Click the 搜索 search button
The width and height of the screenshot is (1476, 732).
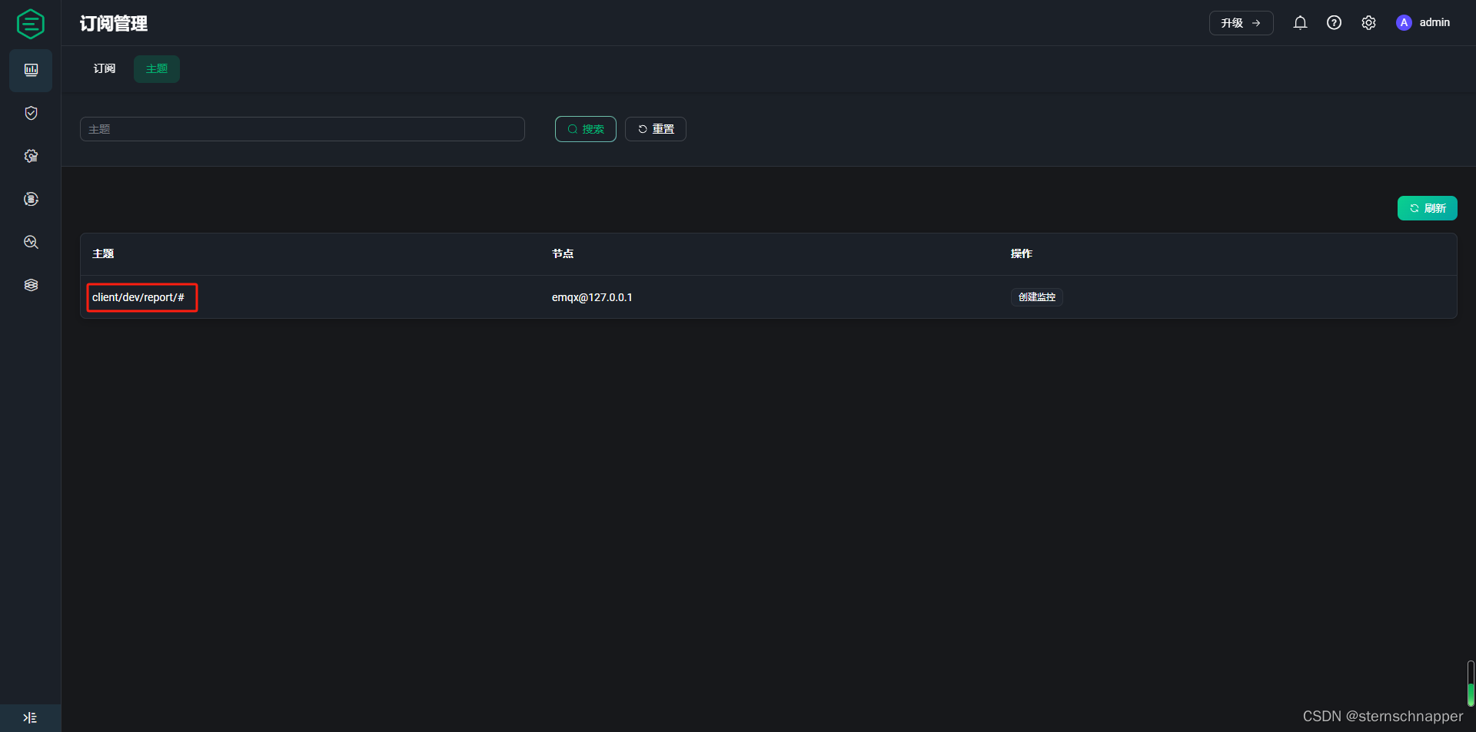click(x=585, y=128)
